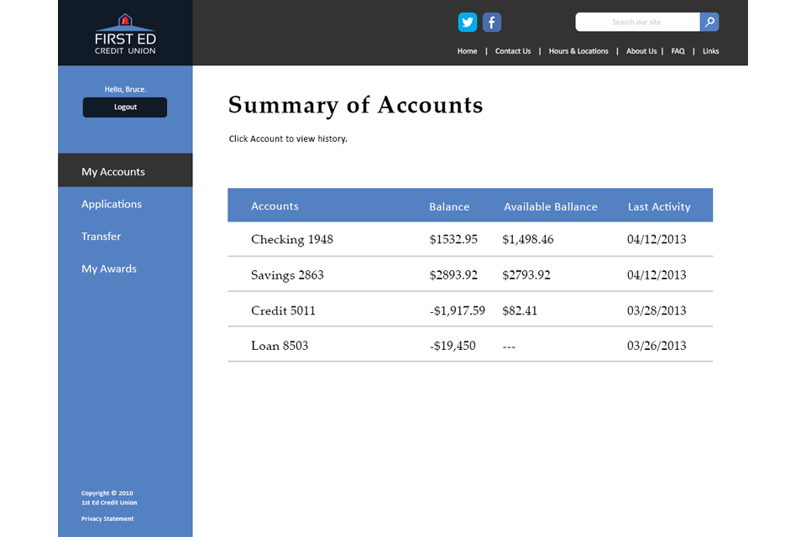This screenshot has width=806, height=537.
Task: View Savings 2863 account history
Action: [x=287, y=275]
